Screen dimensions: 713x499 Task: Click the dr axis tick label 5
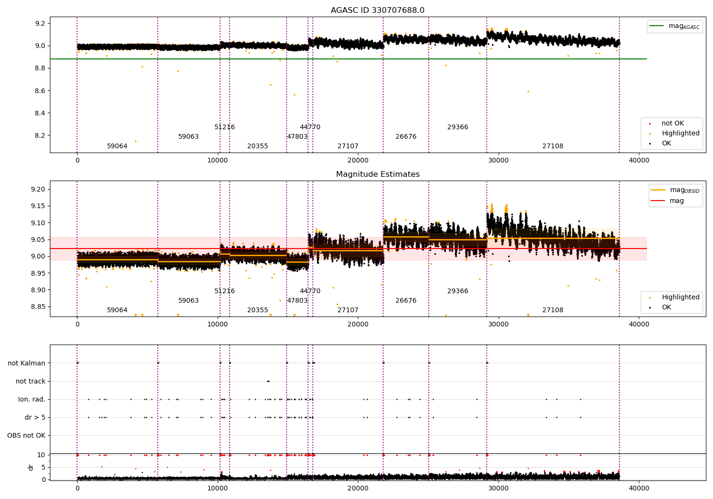[x=44, y=468]
